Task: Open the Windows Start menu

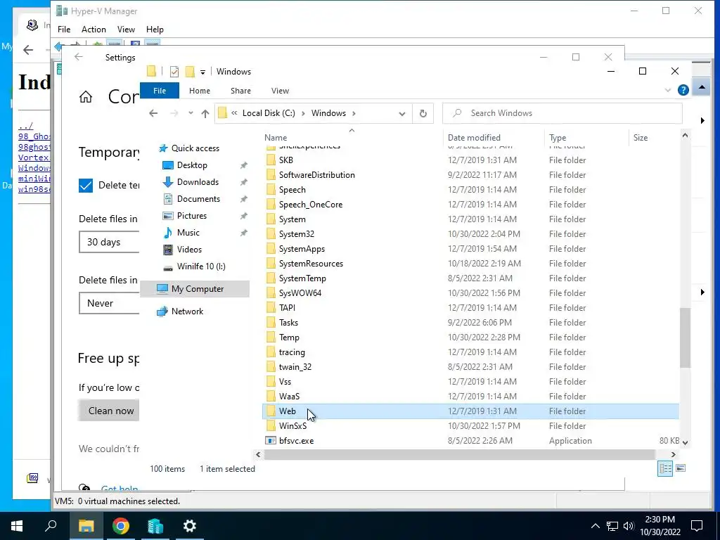Action: coord(17,526)
